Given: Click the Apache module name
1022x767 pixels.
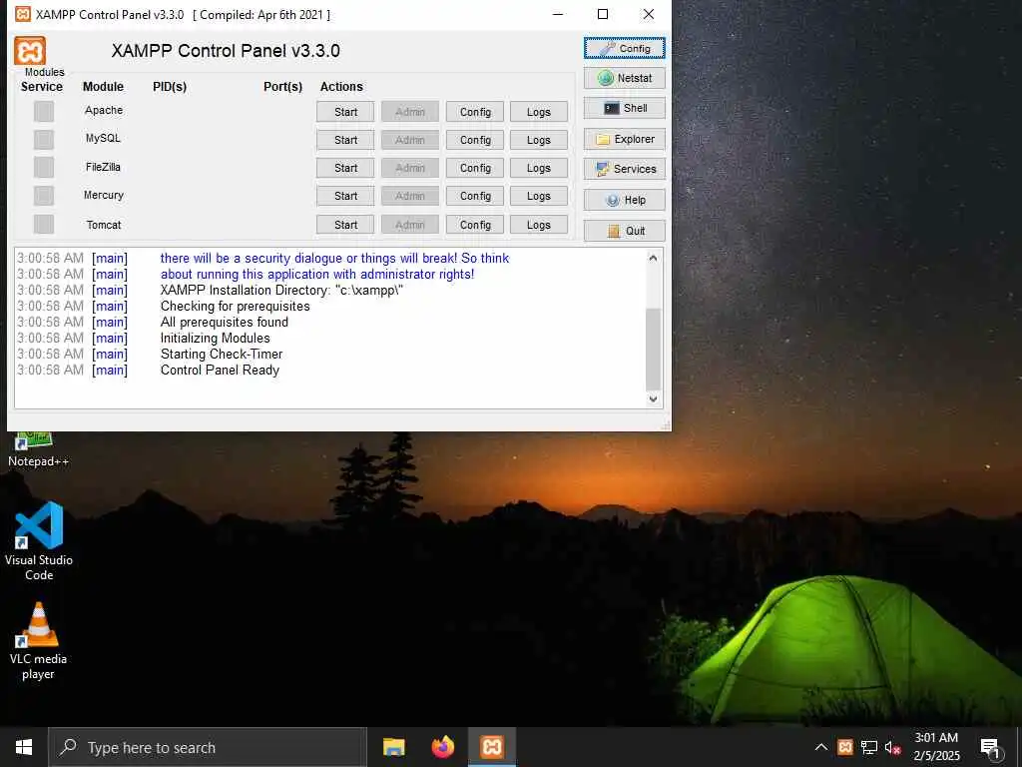Looking at the screenshot, I should (x=104, y=110).
